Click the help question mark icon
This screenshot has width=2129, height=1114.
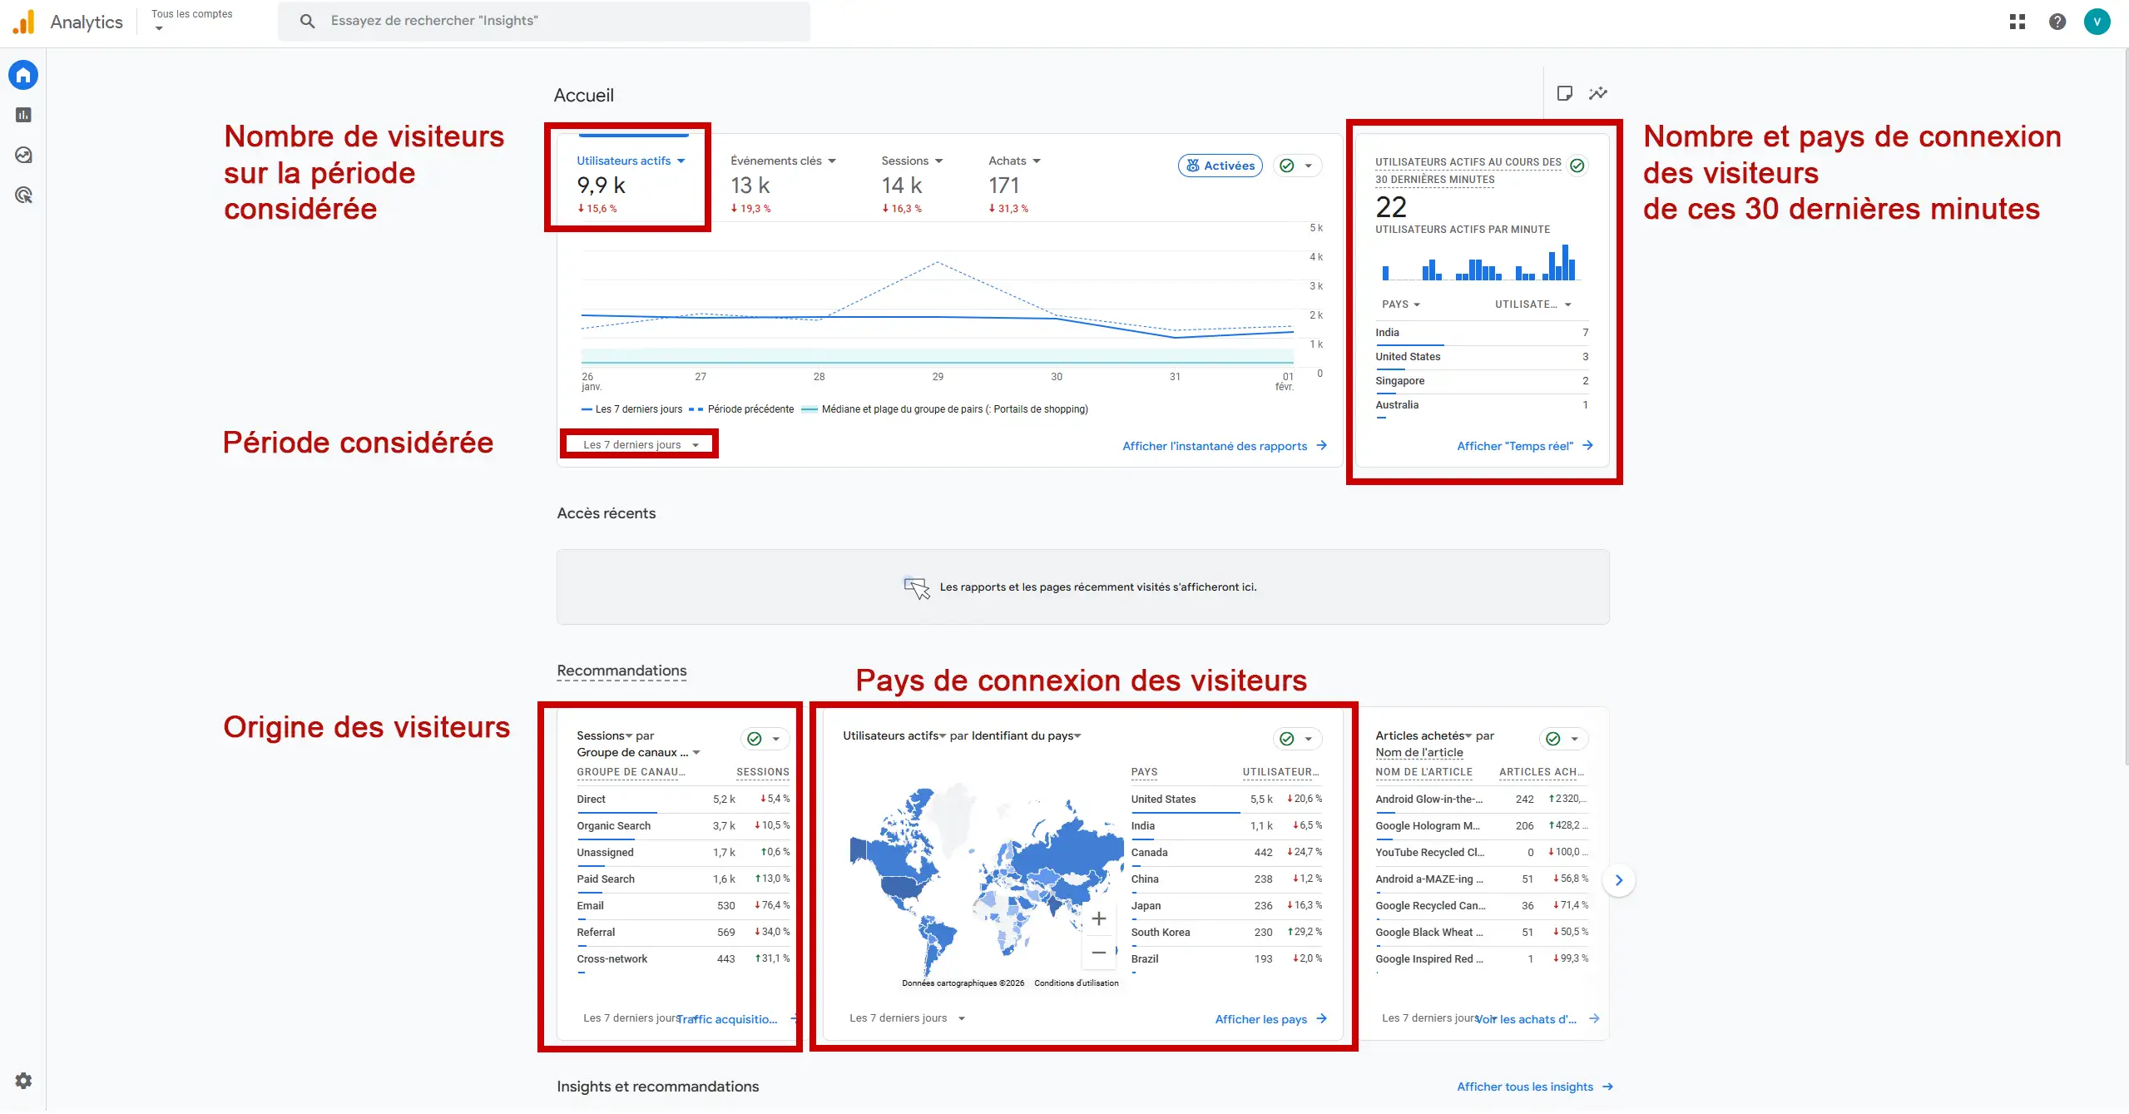(x=2057, y=22)
